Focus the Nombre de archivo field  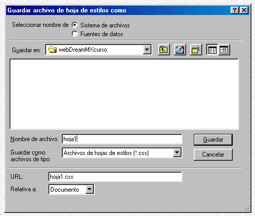tap(122, 139)
